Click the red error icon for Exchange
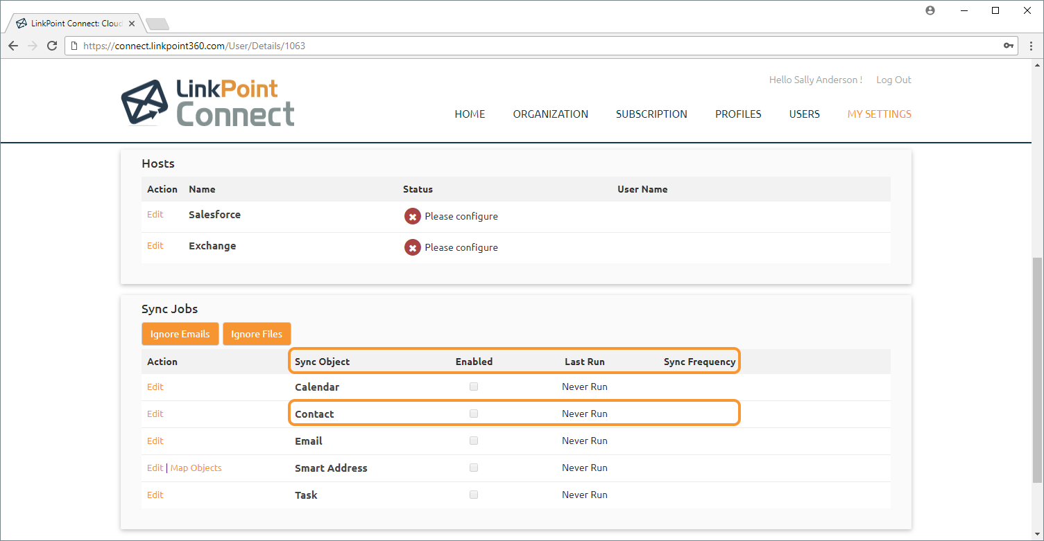 pyautogui.click(x=412, y=247)
